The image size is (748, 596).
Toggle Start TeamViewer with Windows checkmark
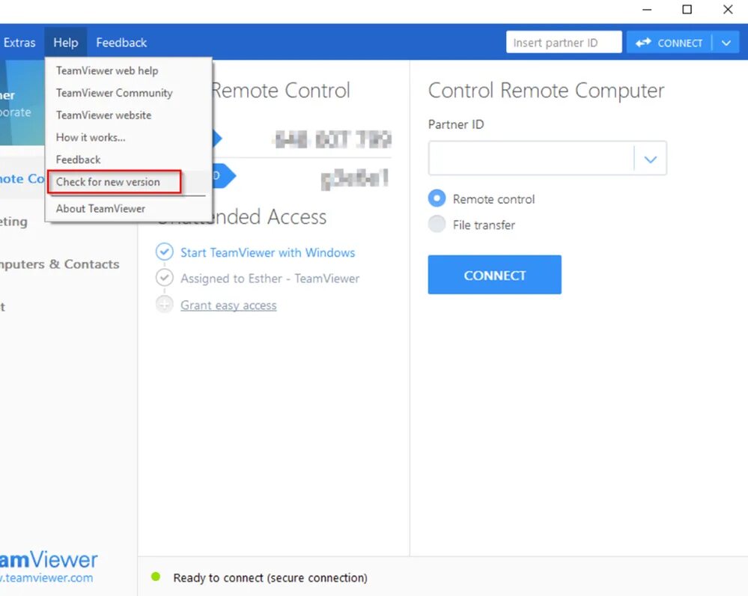165,252
